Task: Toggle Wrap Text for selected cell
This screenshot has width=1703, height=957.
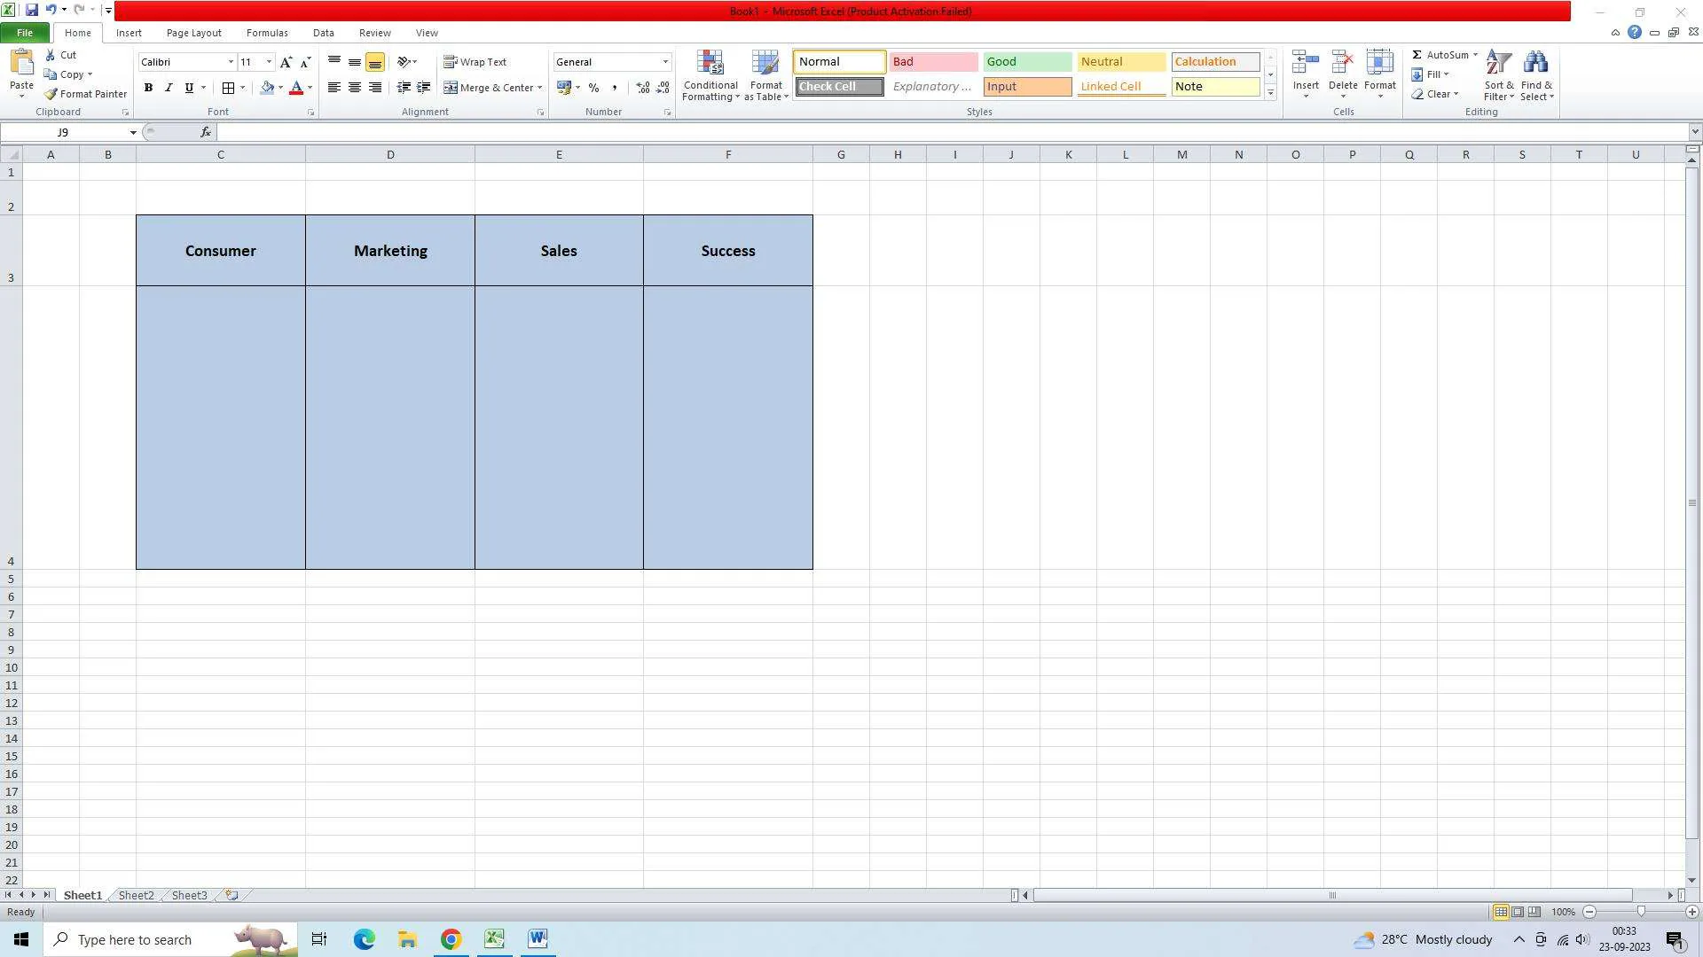Action: coord(478,62)
